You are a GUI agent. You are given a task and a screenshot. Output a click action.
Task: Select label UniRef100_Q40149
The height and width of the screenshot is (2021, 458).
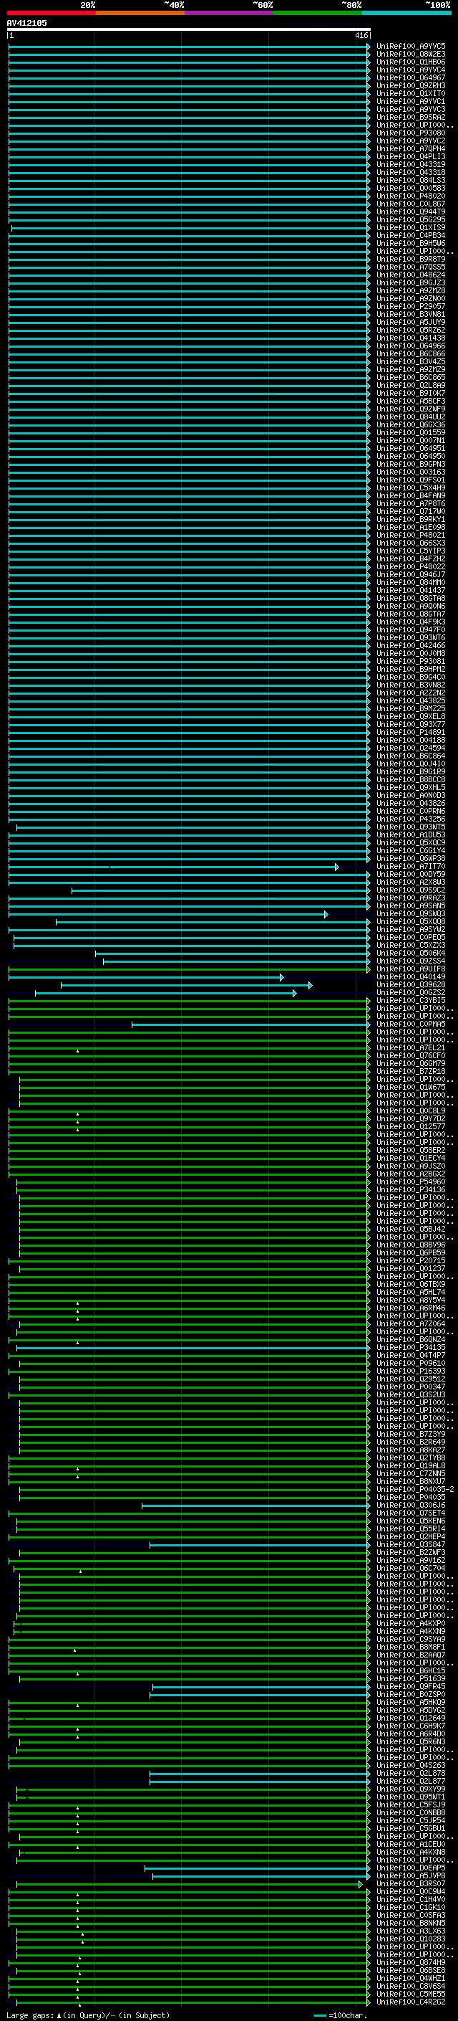pyautogui.click(x=411, y=976)
